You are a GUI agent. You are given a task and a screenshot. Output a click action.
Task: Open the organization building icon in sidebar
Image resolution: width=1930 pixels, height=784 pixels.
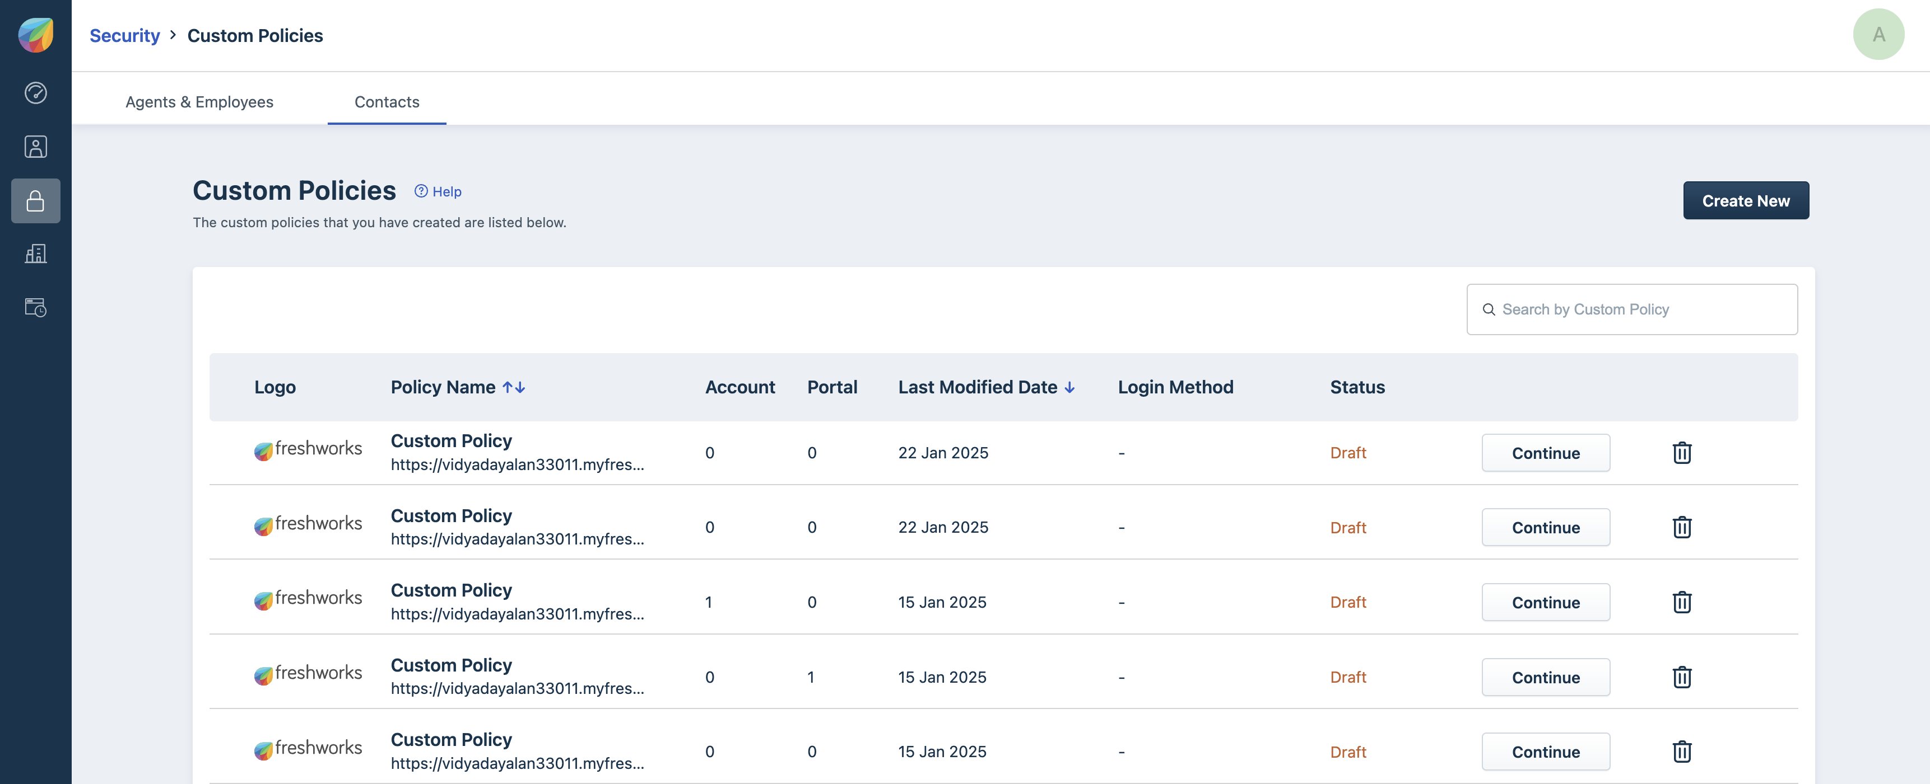tap(35, 253)
